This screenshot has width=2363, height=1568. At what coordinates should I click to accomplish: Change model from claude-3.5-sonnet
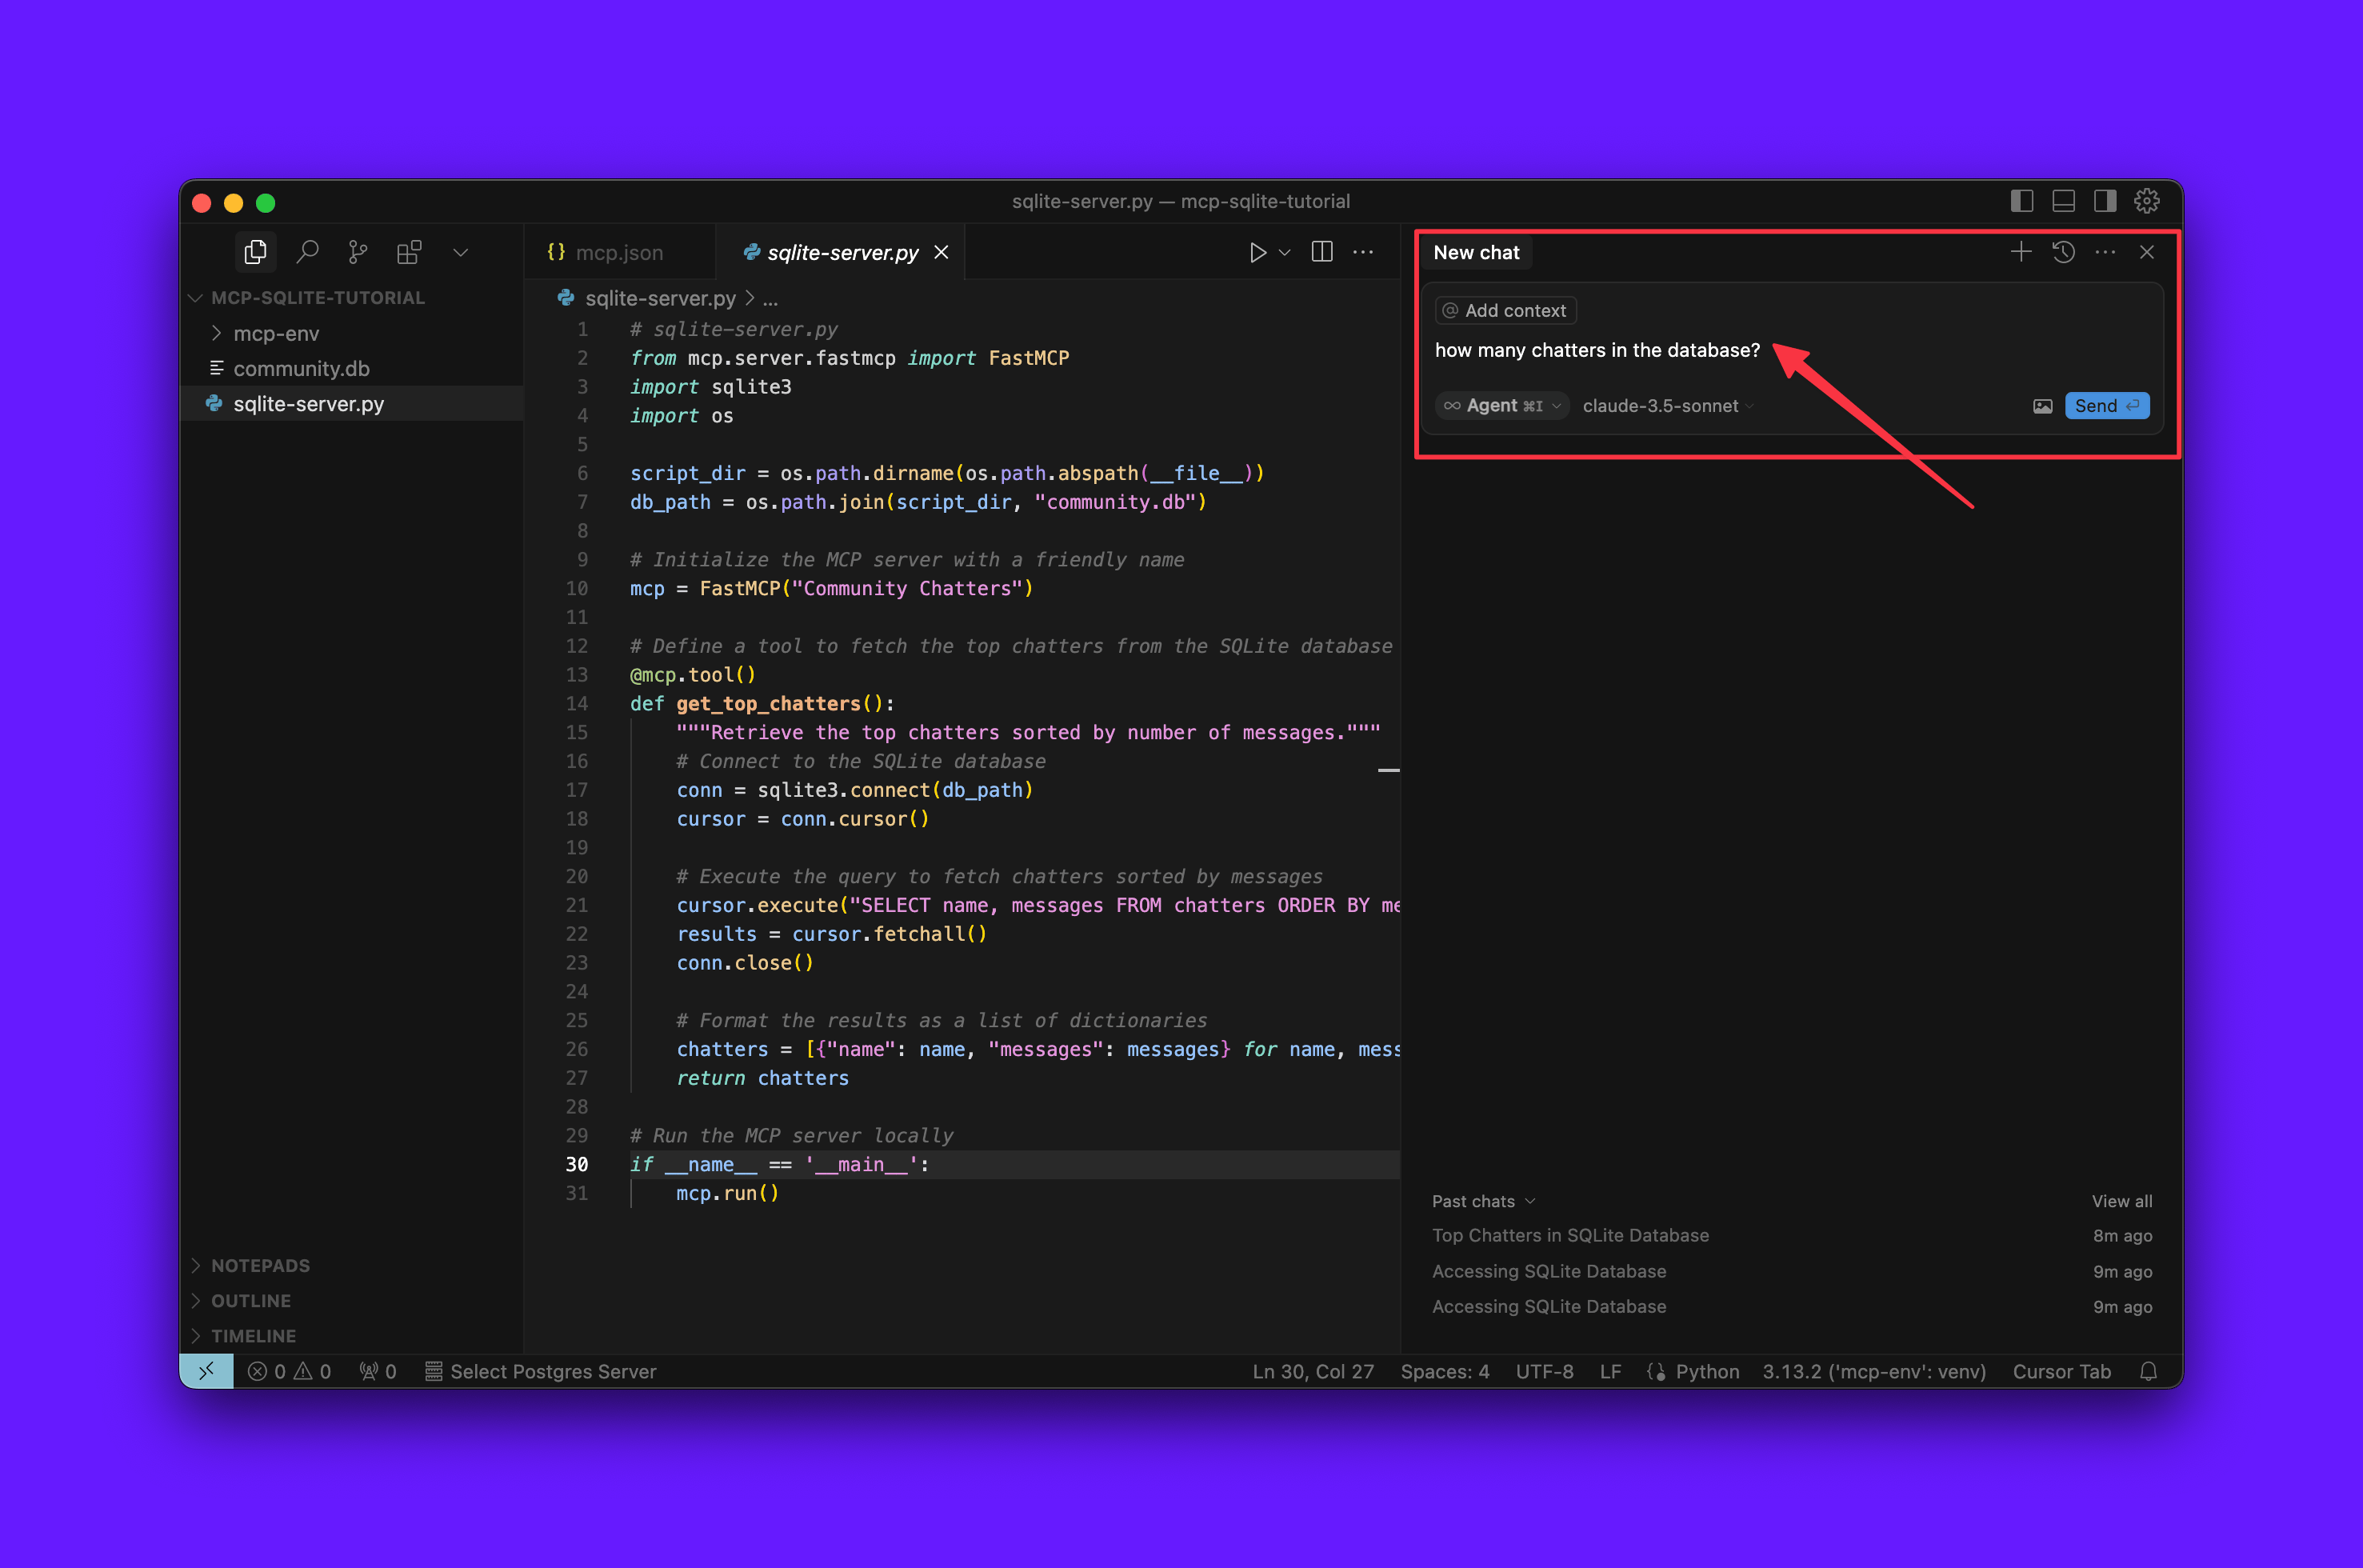point(1667,406)
